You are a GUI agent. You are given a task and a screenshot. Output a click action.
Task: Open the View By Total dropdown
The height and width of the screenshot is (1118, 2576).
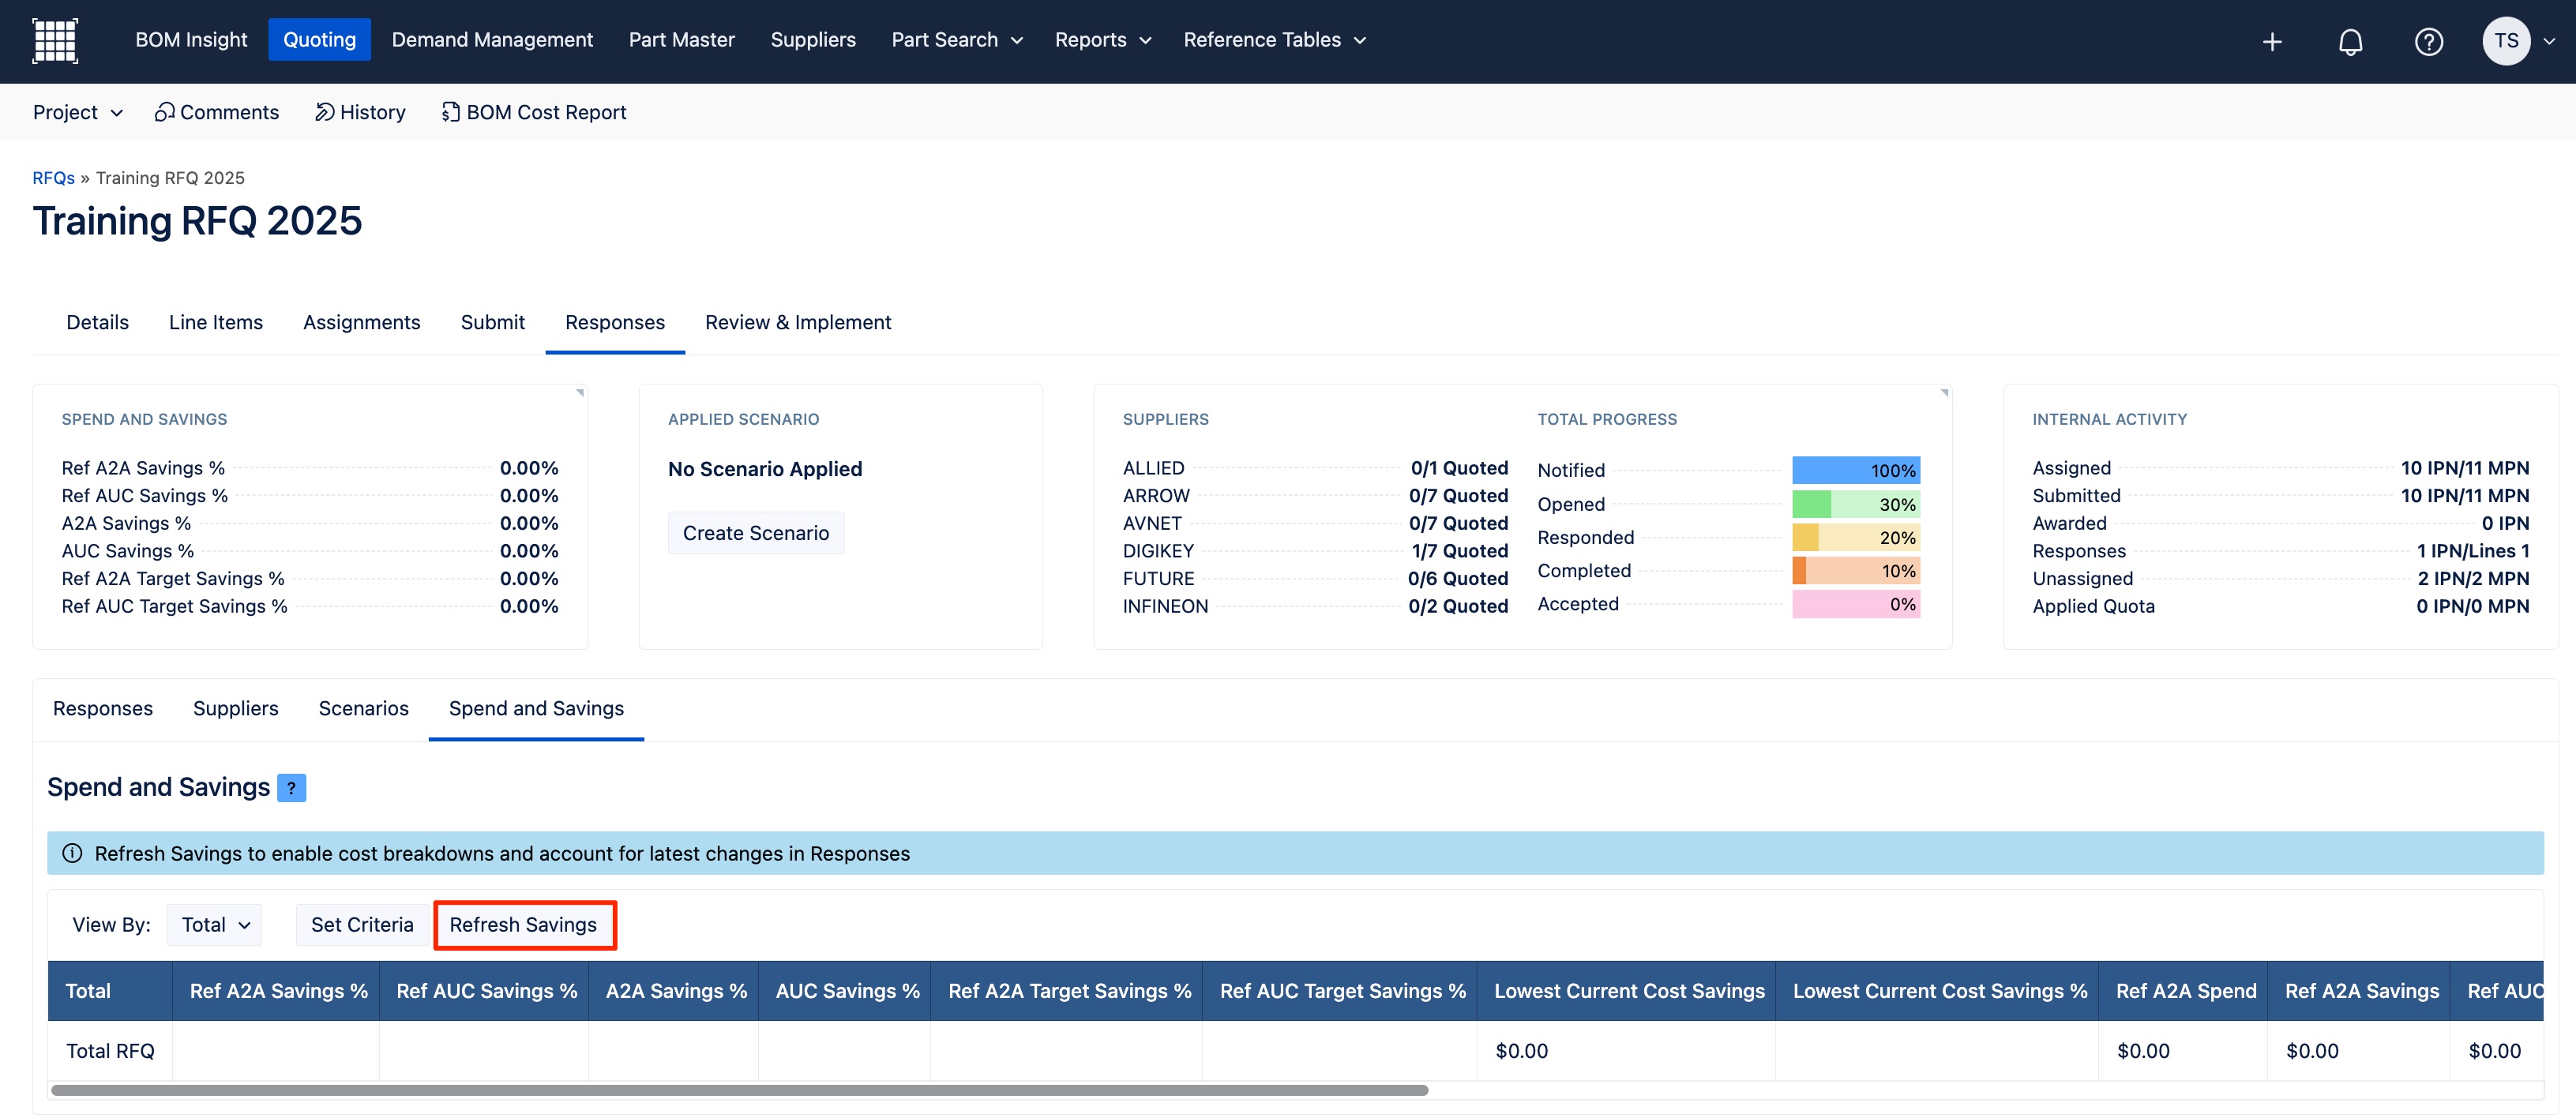click(215, 925)
